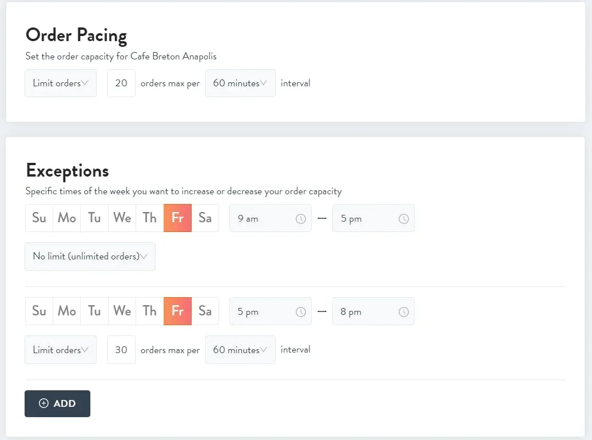592x440 pixels.
Task: Open clock picker in 9 am field
Action: tap(300, 219)
